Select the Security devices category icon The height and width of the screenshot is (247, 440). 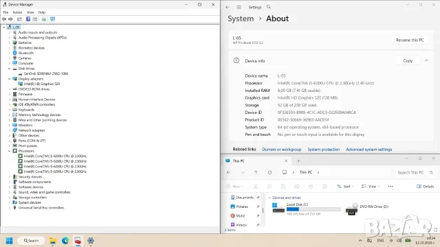pos(15,177)
